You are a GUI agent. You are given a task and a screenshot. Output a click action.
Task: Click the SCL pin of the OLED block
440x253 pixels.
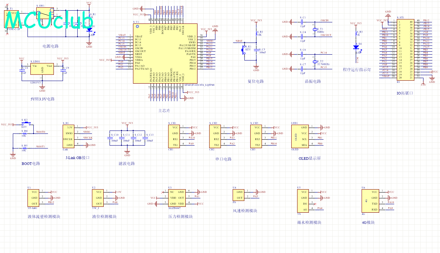(x=304, y=139)
